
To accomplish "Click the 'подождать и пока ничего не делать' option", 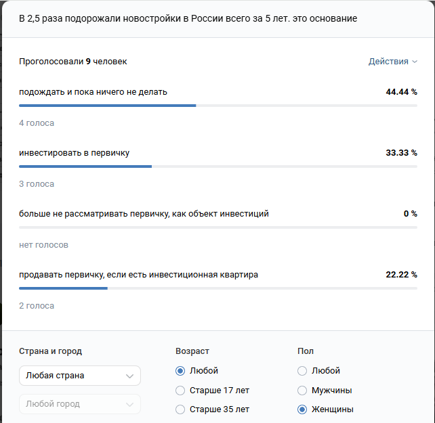I will point(93,92).
